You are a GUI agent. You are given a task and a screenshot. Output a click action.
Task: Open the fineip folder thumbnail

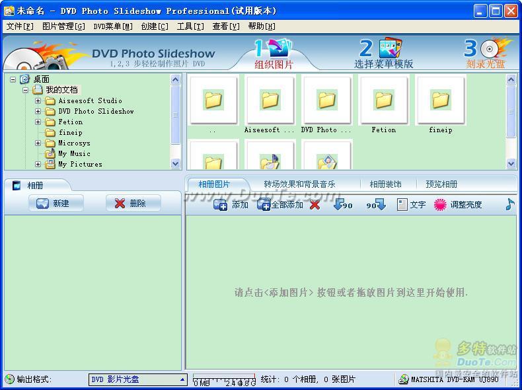click(x=441, y=100)
